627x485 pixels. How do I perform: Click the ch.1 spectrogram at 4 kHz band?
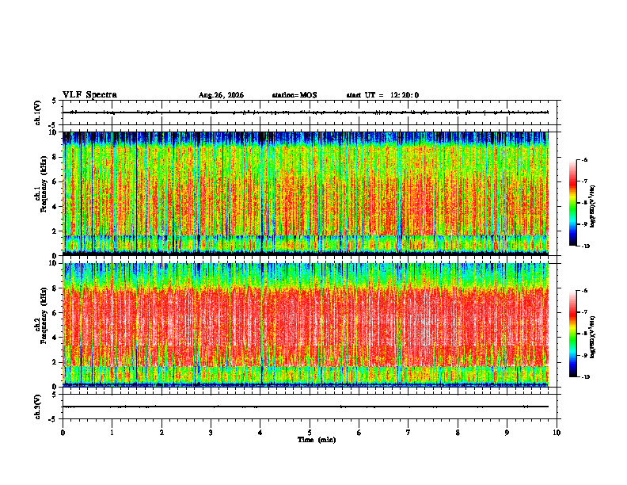tap(306, 207)
